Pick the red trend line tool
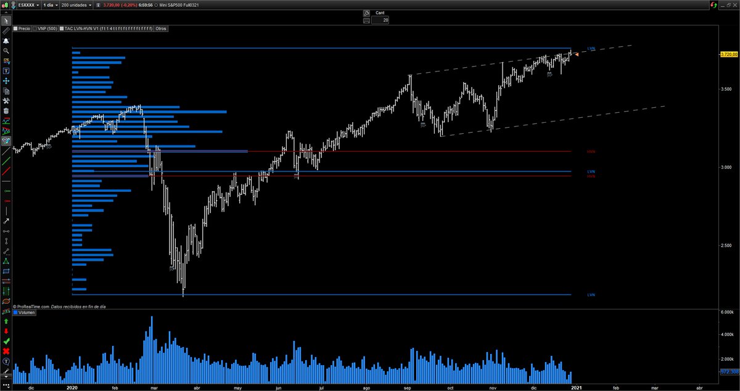 tap(6, 171)
